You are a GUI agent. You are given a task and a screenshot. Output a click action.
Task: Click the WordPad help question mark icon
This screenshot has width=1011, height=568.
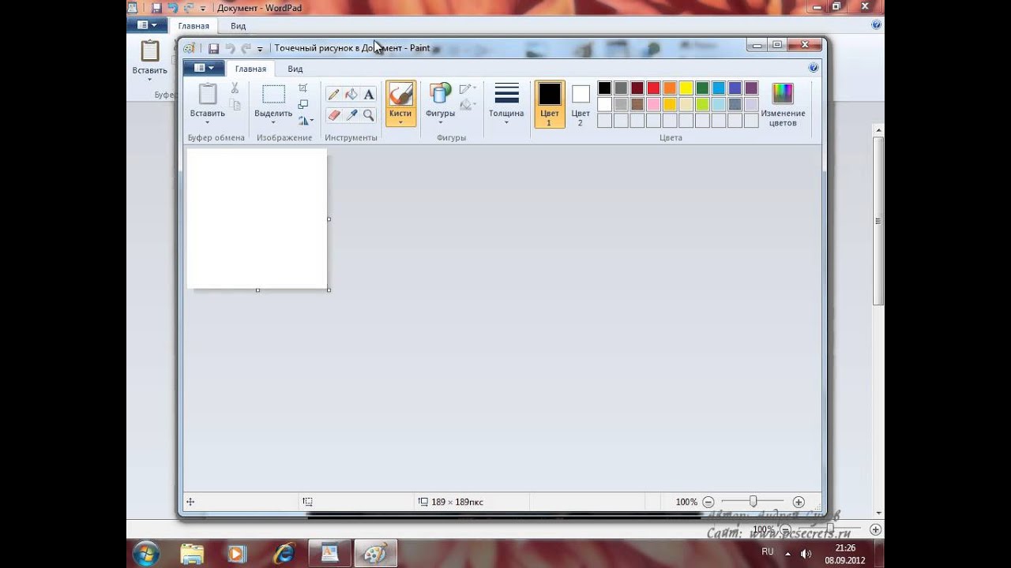coord(876,25)
